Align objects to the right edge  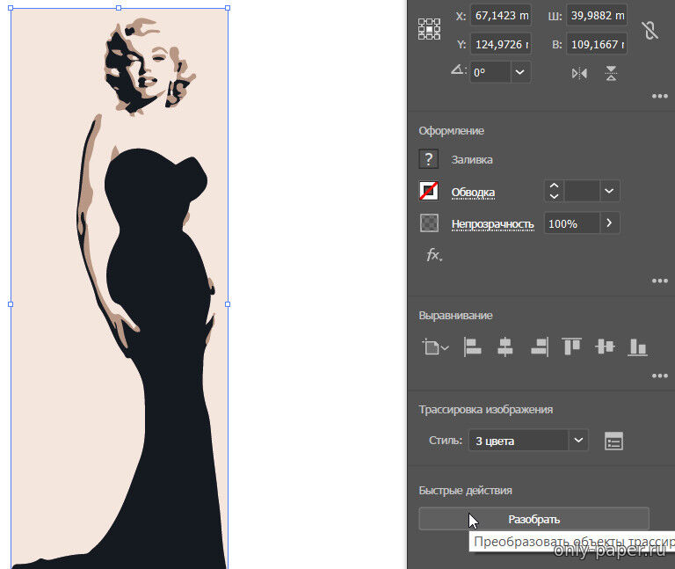tap(539, 347)
